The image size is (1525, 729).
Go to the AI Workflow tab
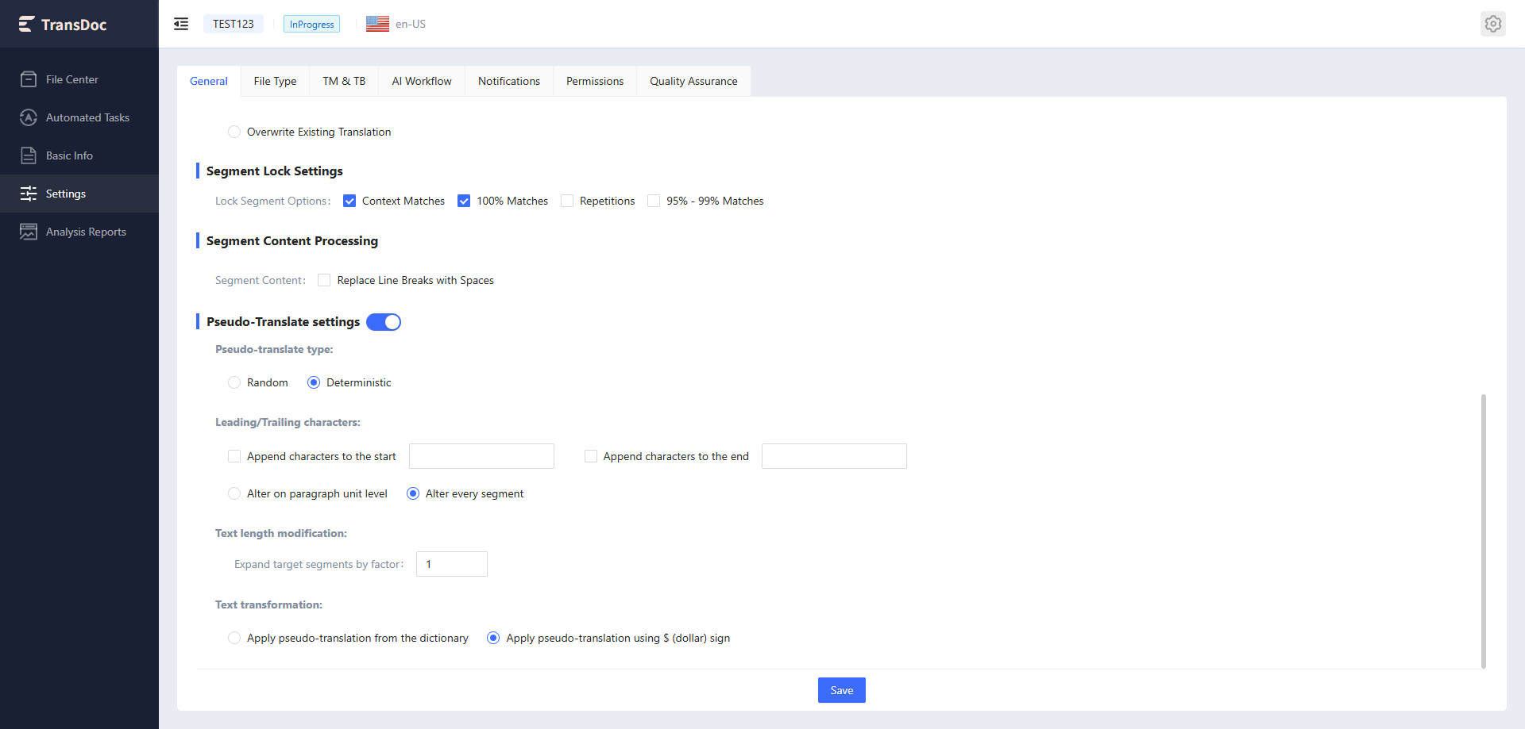coord(422,81)
